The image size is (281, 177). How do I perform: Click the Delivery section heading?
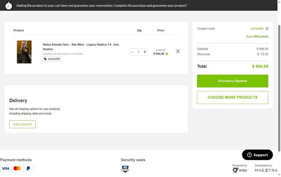[x=18, y=101]
